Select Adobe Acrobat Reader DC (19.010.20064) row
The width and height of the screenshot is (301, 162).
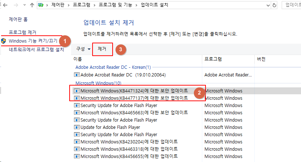coord(123,75)
